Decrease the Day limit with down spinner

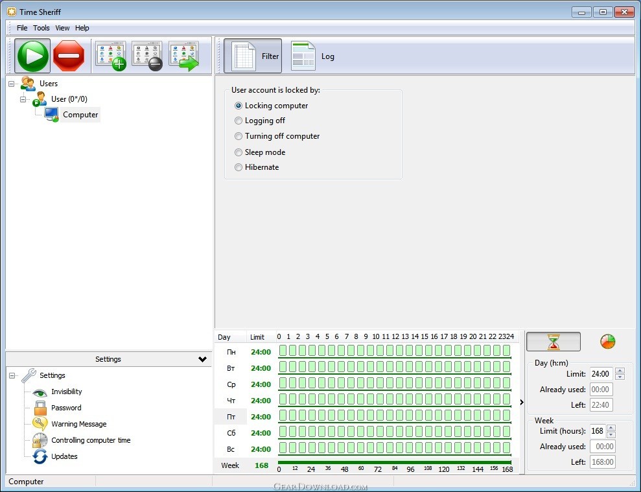620,377
